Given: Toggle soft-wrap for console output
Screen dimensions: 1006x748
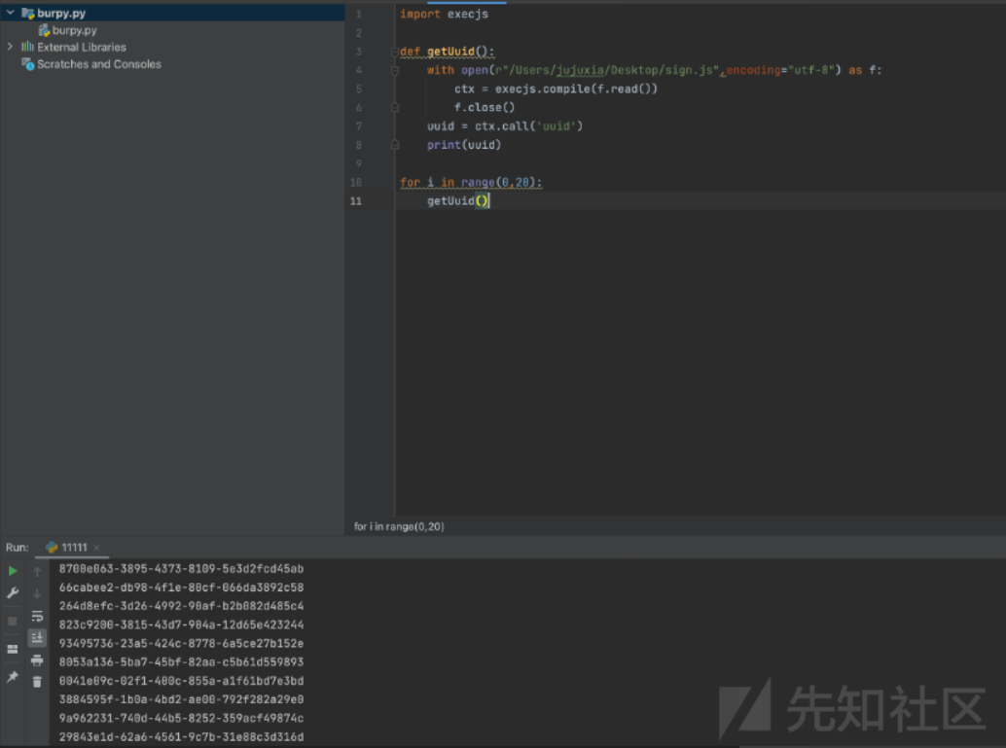Looking at the screenshot, I should 37,617.
